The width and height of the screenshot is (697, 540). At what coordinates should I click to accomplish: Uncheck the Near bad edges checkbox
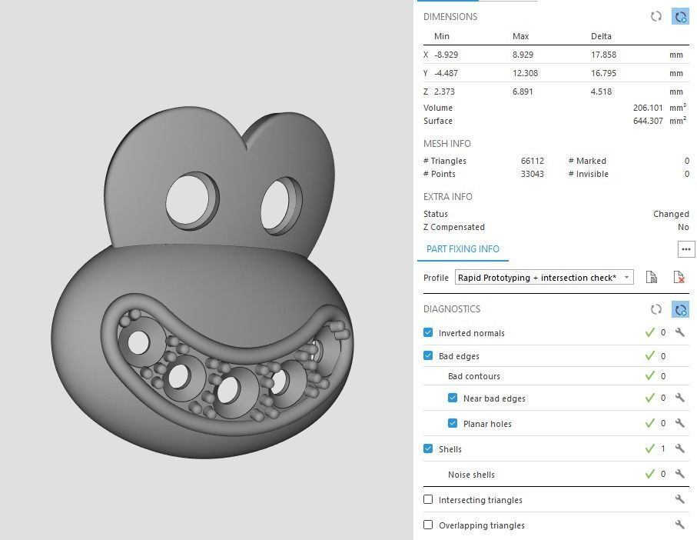453,398
